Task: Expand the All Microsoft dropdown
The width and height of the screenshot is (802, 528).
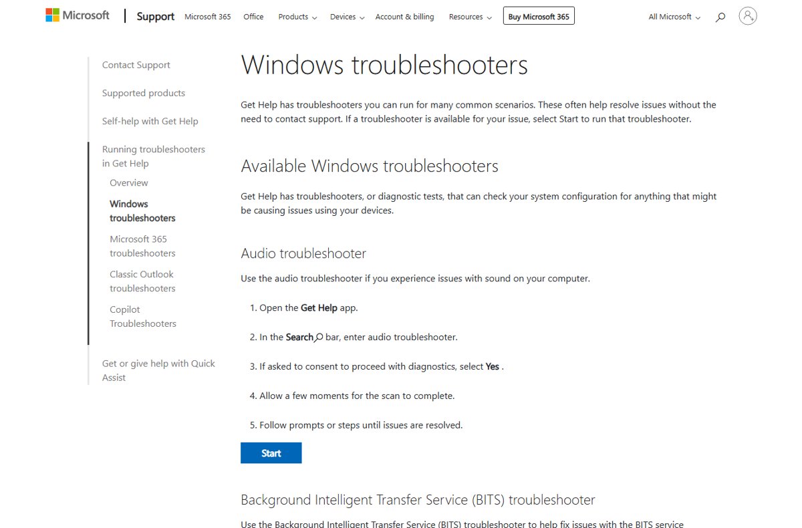Action: 674,17
